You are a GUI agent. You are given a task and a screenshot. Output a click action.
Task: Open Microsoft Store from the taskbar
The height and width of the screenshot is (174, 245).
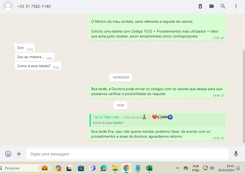[81, 168]
